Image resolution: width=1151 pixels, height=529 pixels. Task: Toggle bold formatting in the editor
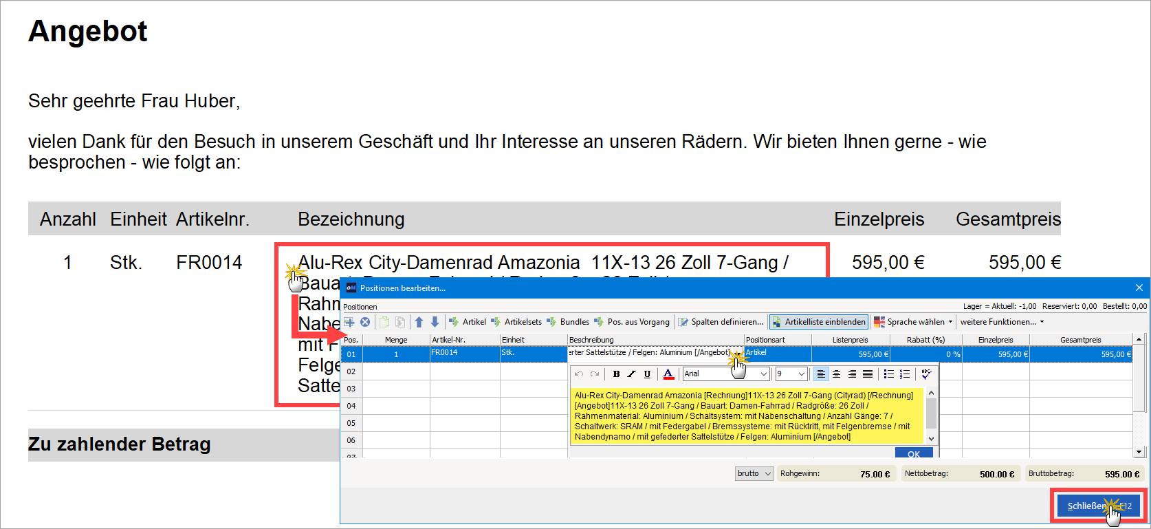(616, 374)
